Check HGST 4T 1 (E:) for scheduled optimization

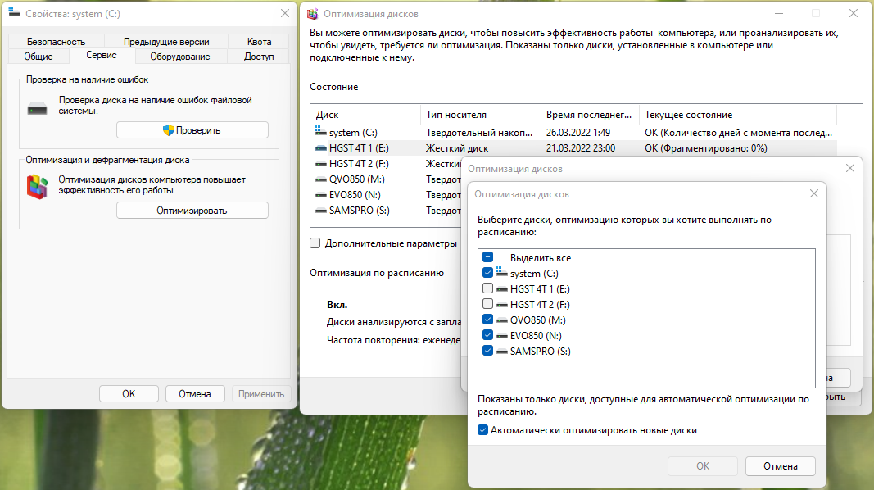(x=487, y=288)
